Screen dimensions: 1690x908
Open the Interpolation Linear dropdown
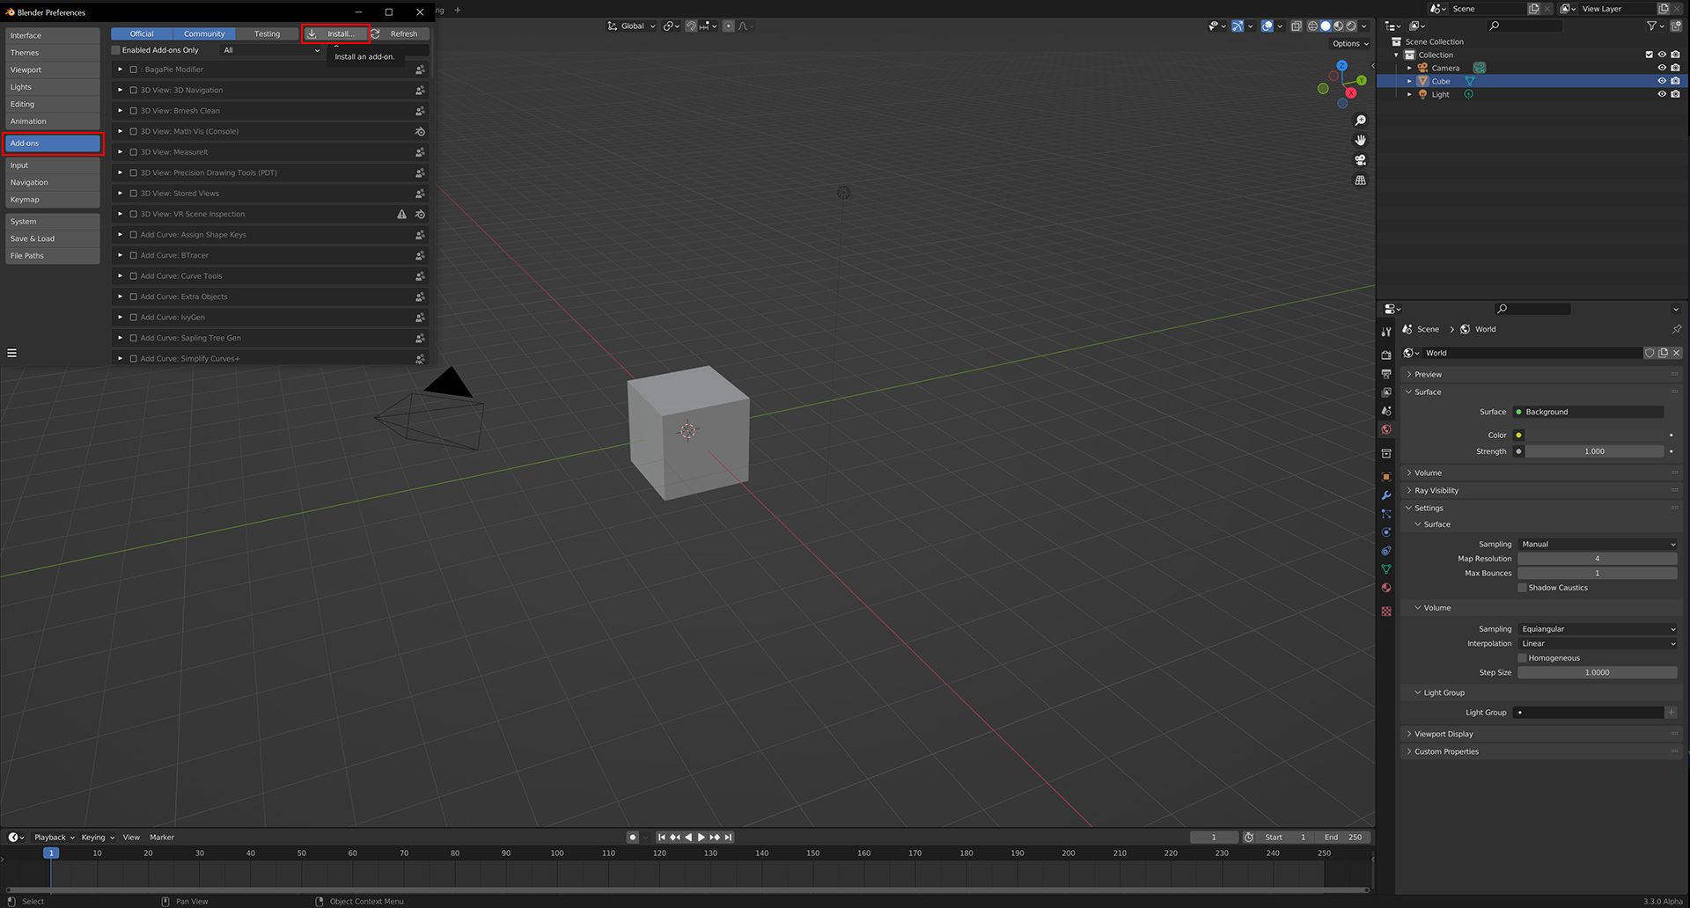[1598, 644]
